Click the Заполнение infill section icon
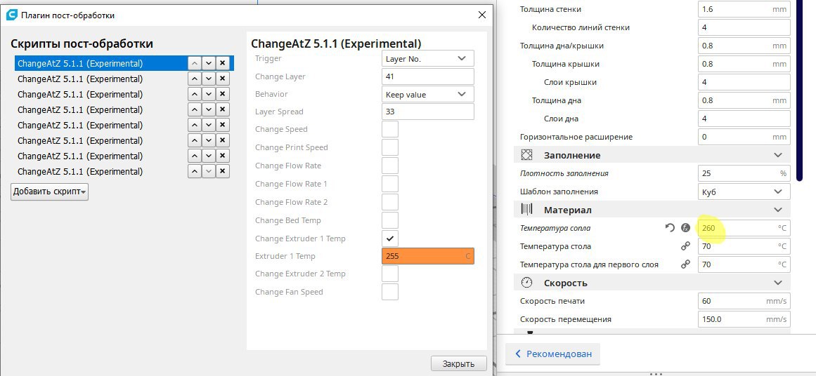 [527, 155]
